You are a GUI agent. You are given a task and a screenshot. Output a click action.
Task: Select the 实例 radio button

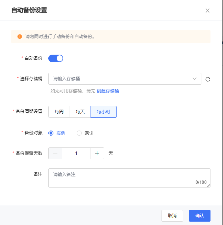[51, 133]
